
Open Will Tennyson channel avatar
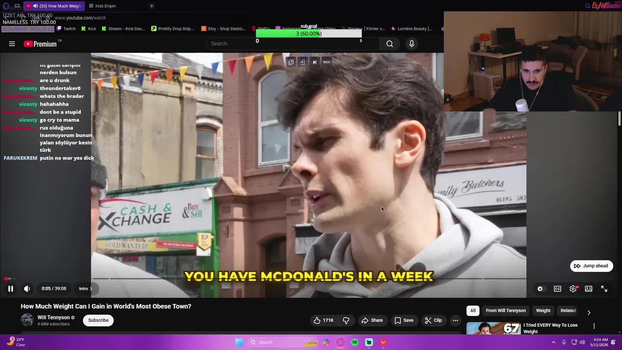coord(27,320)
